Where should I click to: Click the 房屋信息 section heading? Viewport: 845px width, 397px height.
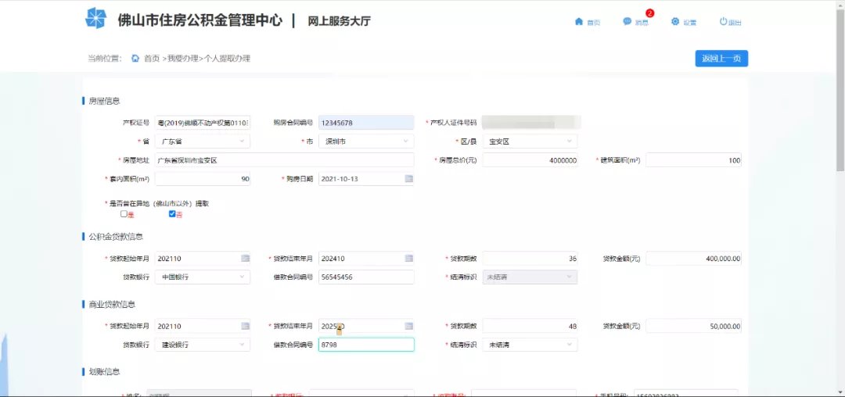coord(104,101)
